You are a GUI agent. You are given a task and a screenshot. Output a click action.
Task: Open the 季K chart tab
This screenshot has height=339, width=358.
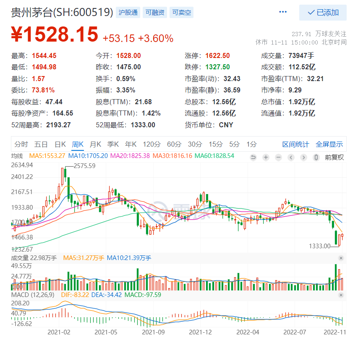coord(113,144)
